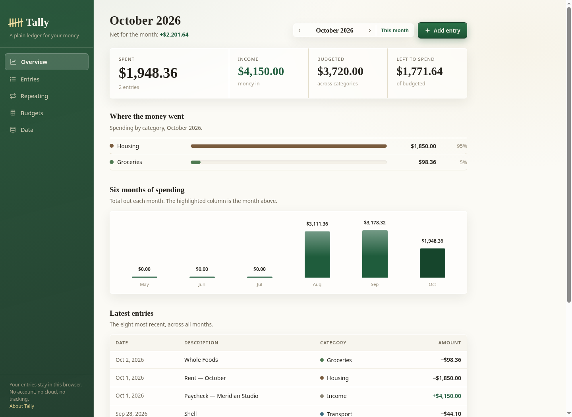
Task: Click the $3,178.32 label above Sep bar
Action: 375,223
